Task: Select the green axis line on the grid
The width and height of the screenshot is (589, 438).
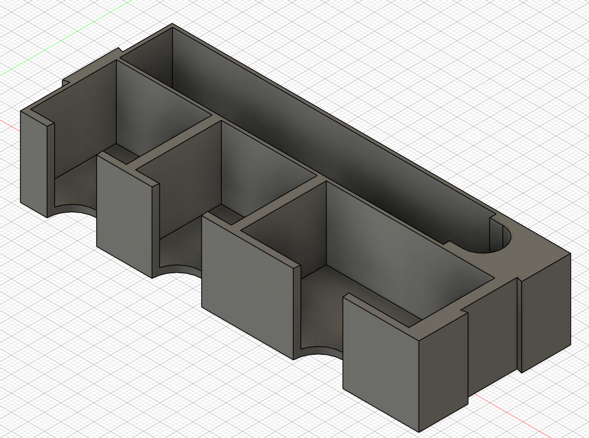Action: pos(64,36)
